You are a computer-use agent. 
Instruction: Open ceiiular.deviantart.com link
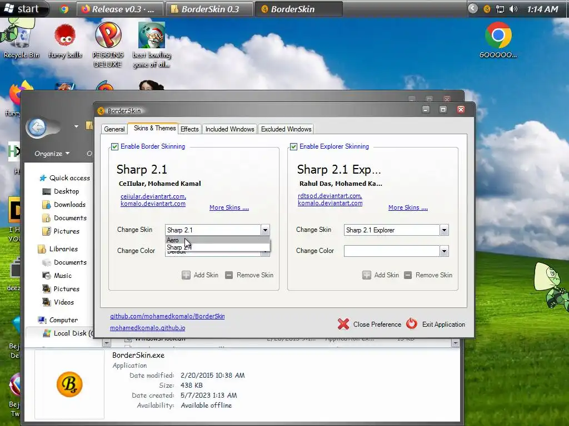pos(153,196)
